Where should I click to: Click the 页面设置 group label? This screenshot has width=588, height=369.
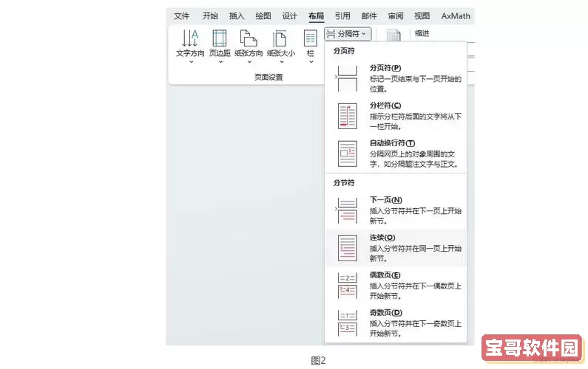(x=268, y=77)
